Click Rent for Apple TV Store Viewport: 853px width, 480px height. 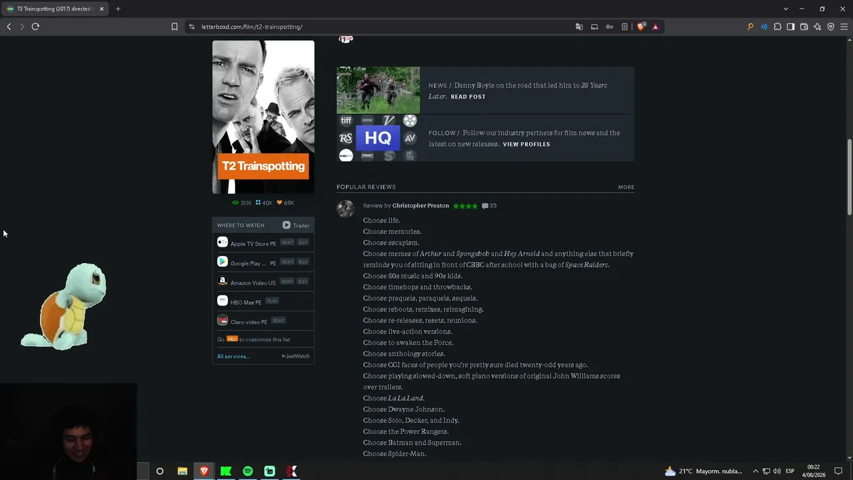coord(287,243)
